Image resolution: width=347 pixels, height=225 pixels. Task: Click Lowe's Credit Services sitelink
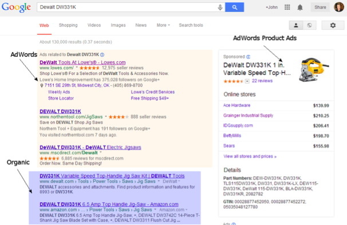click(x=153, y=92)
